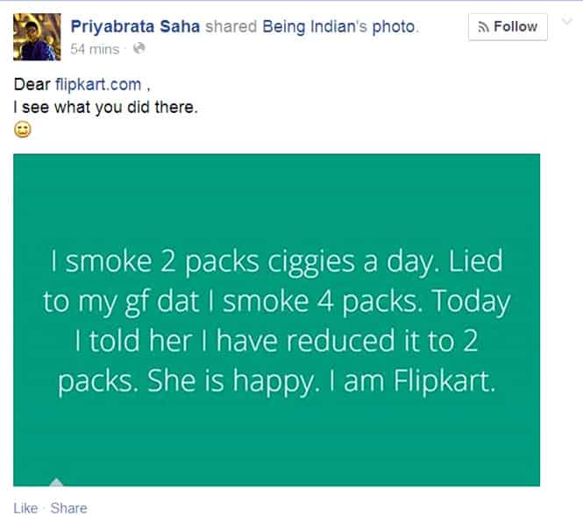Click the small triangle pointer below photo
The width and height of the screenshot is (583, 515).
coord(56,482)
